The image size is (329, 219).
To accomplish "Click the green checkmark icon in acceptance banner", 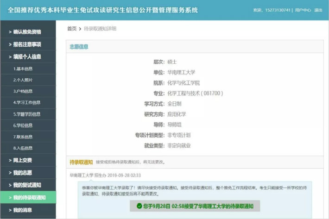I will point(139,206).
